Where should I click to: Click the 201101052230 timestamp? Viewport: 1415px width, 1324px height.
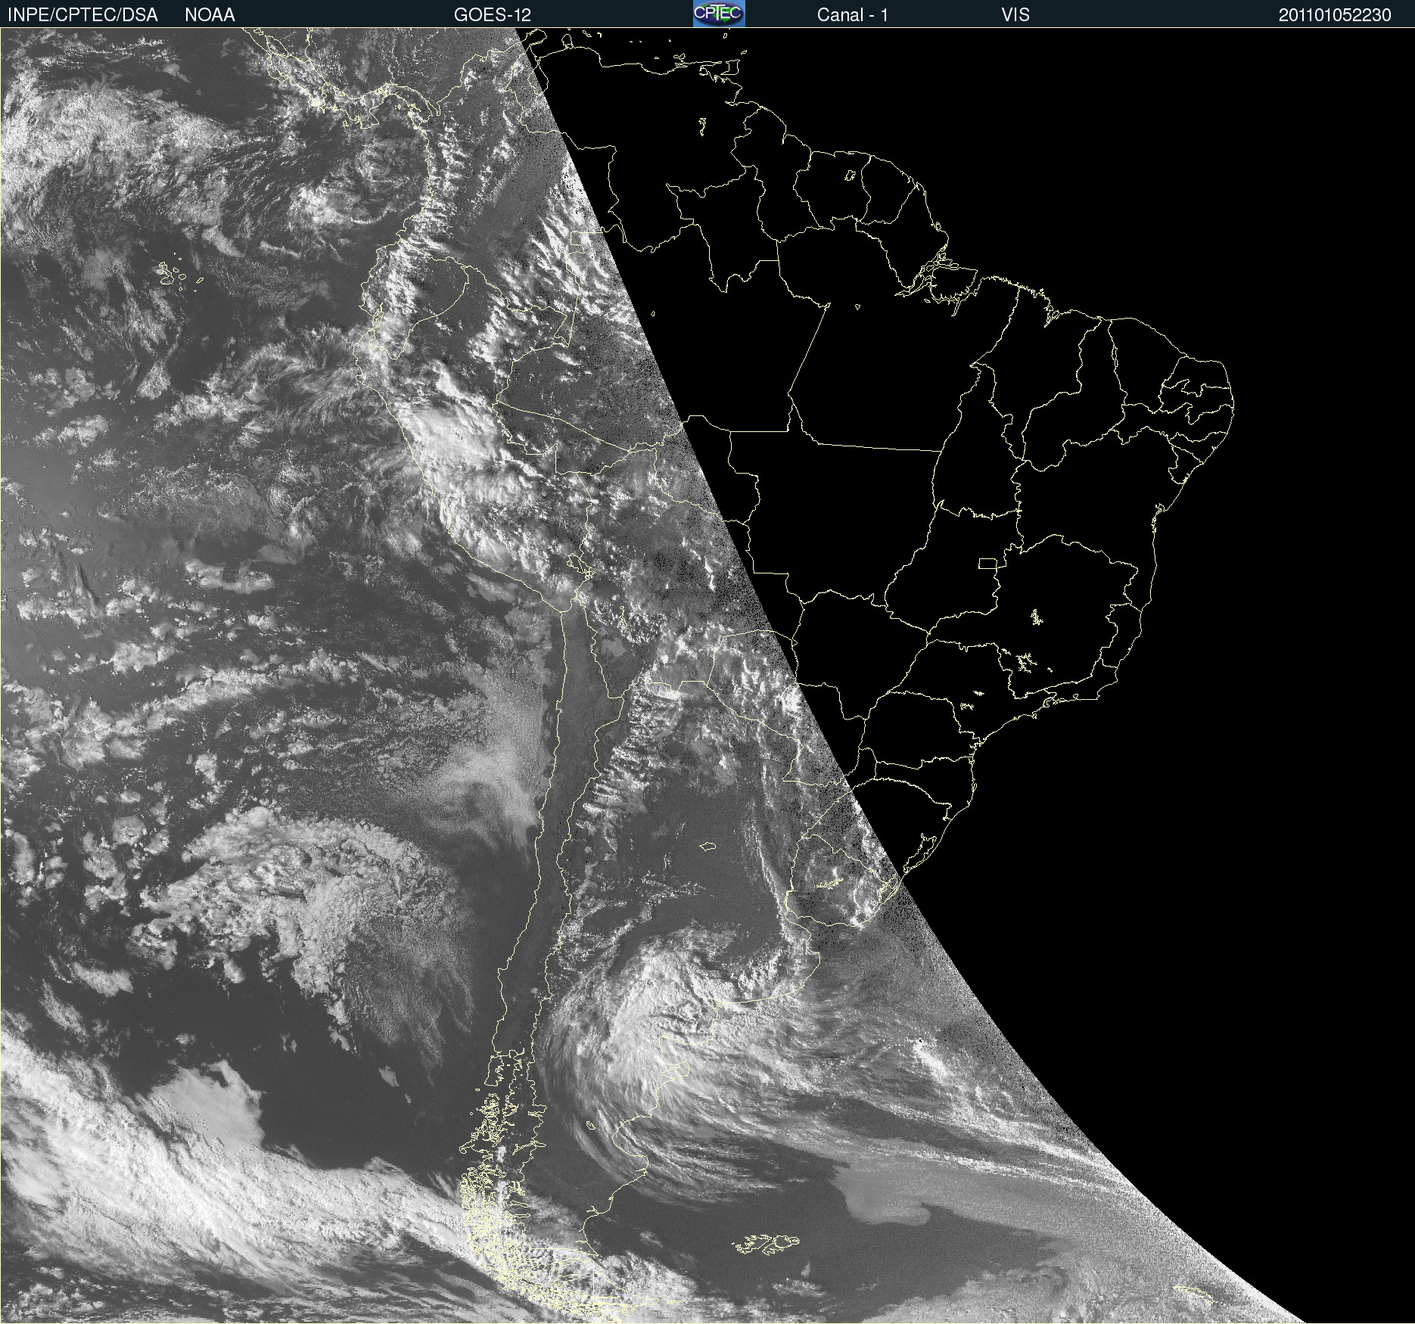pos(1335,15)
